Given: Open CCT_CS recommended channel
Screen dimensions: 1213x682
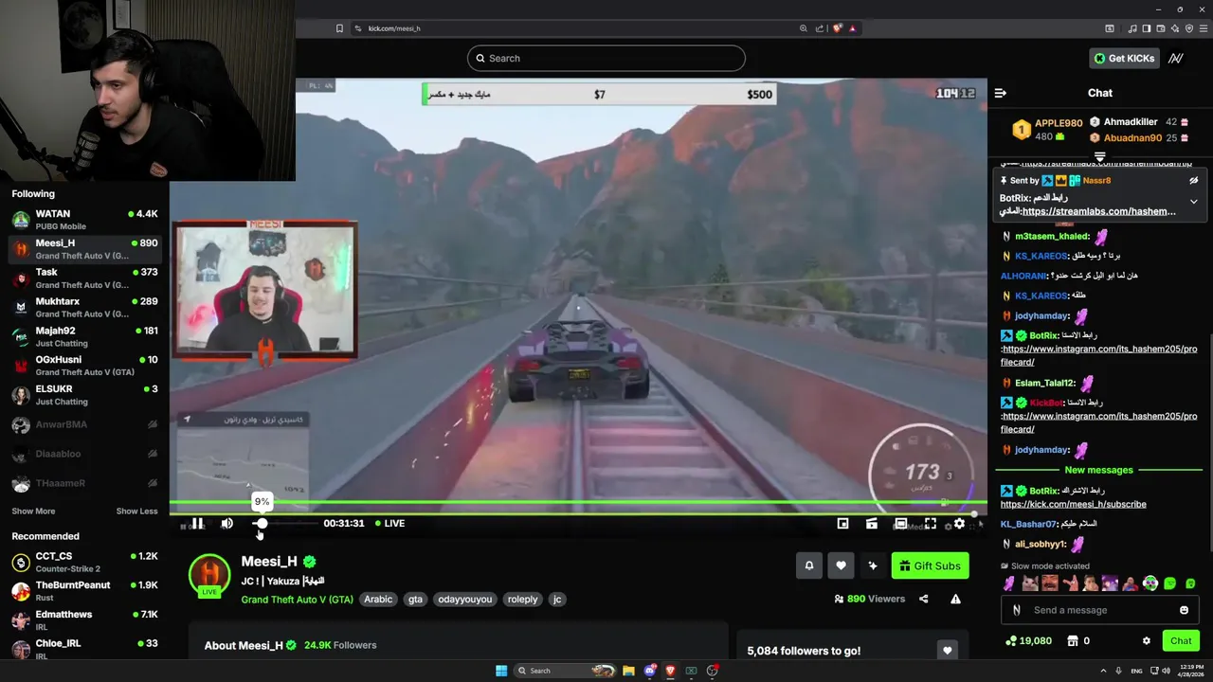Looking at the screenshot, I should 84,563.
